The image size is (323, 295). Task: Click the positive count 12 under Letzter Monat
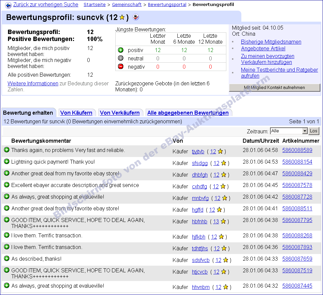click(158, 50)
